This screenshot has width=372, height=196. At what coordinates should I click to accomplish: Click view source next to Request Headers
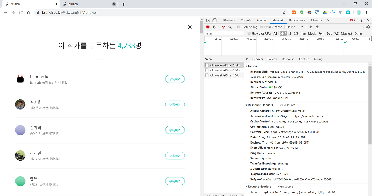click(x=285, y=186)
